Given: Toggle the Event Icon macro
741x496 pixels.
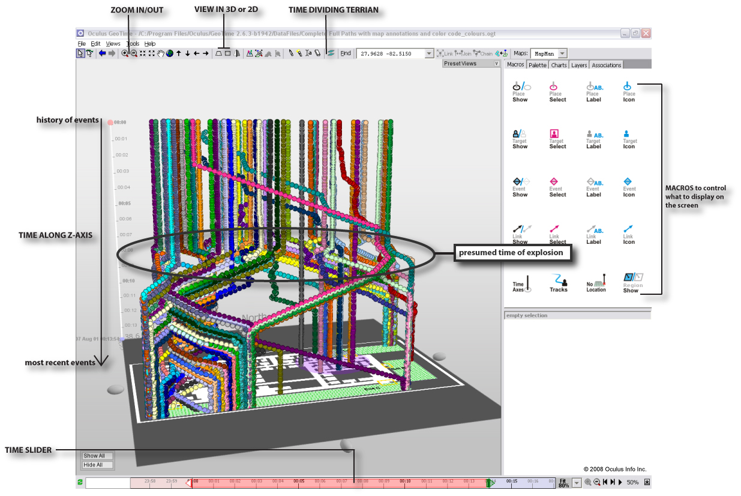Looking at the screenshot, I should coord(628,187).
